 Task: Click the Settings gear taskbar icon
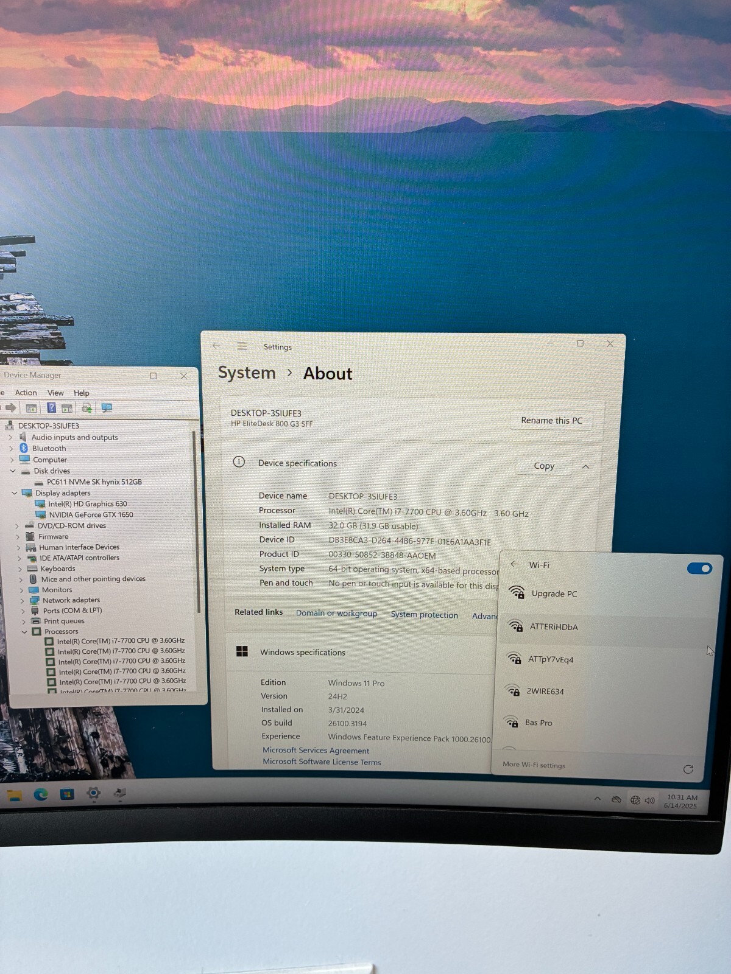(93, 793)
